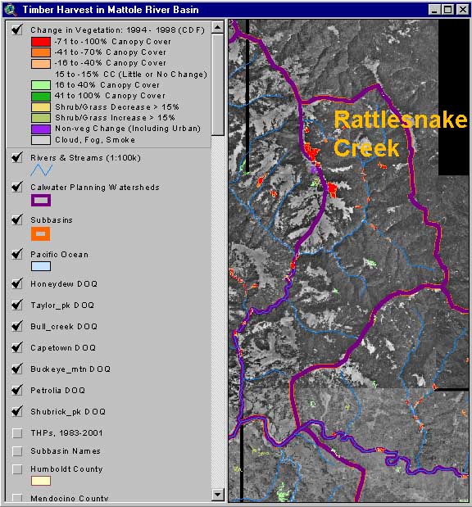Click the Cloud, Fog, Smoke gray legend box
Image resolution: width=472 pixels, height=507 pixels.
click(41, 140)
